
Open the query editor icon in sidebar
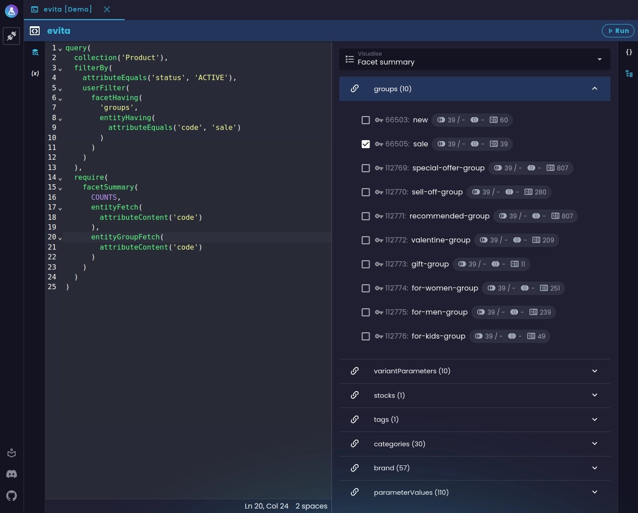coord(35,53)
